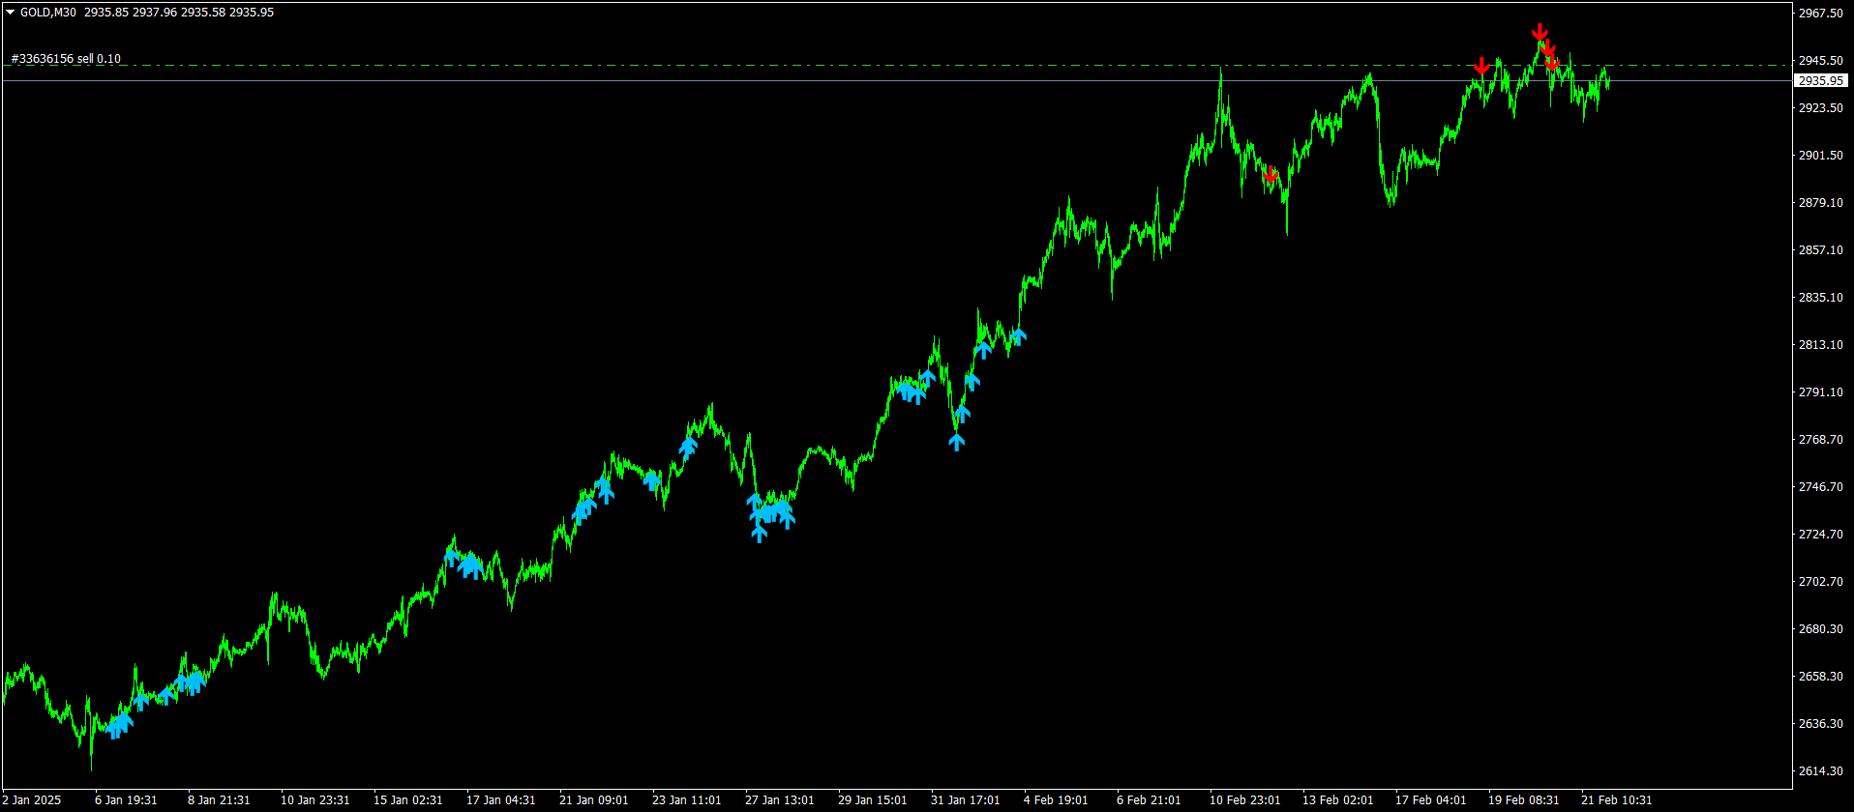This screenshot has height=812, width=1854.
Task: Select low price 2935.58 in chart header
Action: click(x=203, y=13)
